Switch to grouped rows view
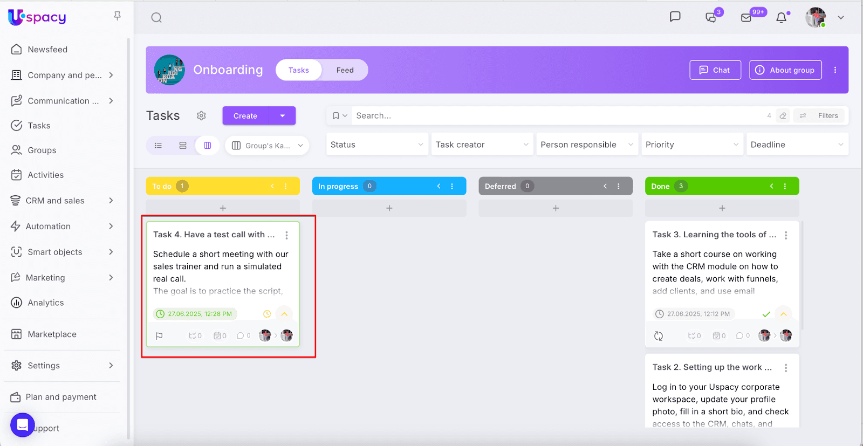 point(183,146)
